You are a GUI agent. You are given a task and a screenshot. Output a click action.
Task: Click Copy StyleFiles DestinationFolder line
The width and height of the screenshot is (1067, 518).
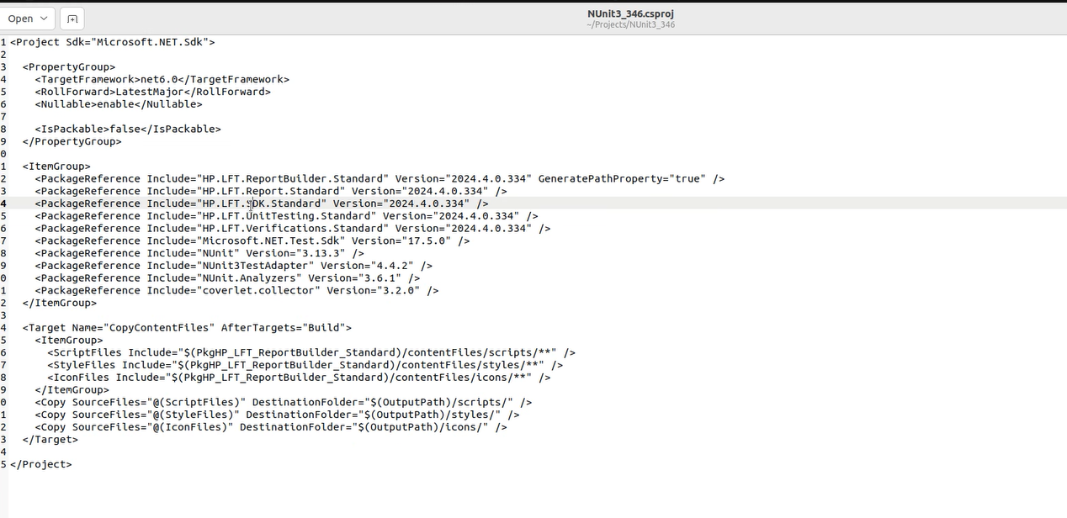coord(277,415)
